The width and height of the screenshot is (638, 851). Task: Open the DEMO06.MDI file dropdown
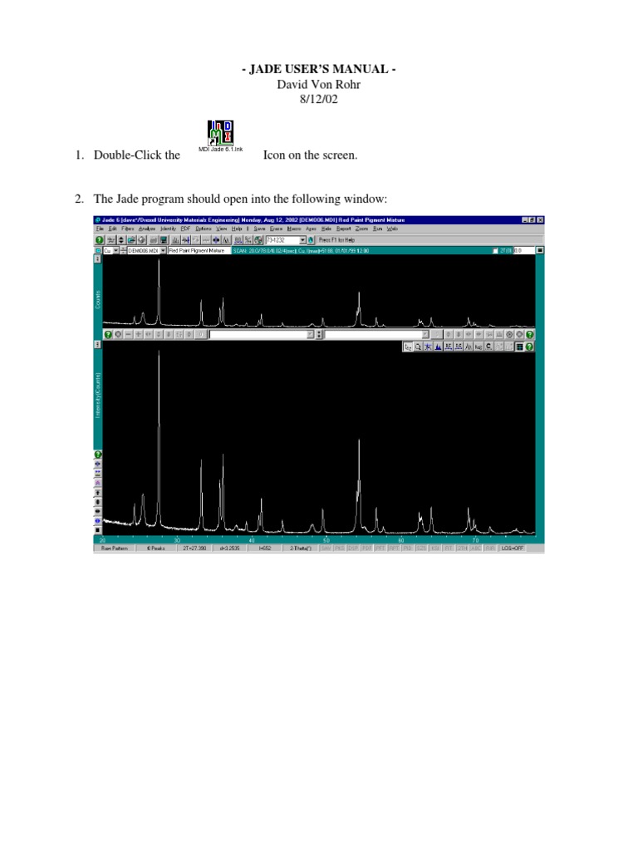(164, 250)
